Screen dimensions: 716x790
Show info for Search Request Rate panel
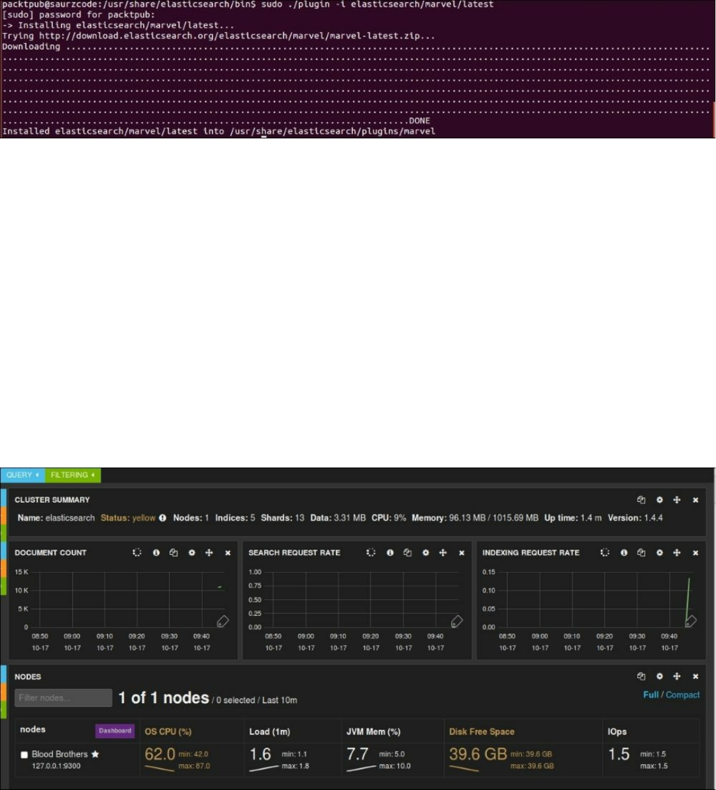[390, 553]
